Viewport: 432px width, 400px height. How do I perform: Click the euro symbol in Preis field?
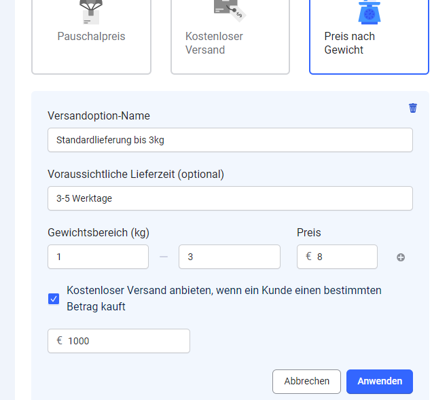(x=308, y=257)
